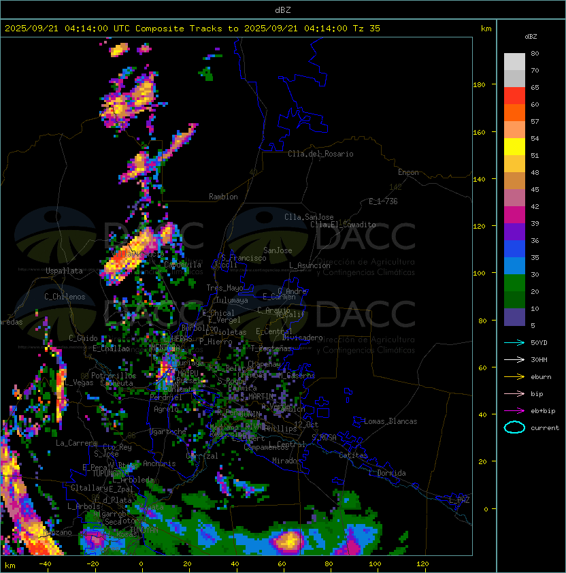Image resolution: width=566 pixels, height=573 pixels.
Task: Click the 'Catitas' map label
Action: point(353,455)
